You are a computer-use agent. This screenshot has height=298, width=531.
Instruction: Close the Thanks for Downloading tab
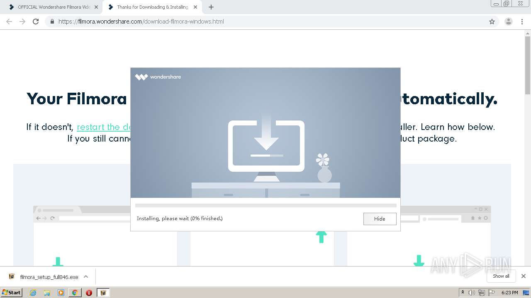[195, 7]
